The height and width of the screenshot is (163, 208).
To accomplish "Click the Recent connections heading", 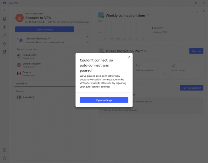I will [27, 49].
